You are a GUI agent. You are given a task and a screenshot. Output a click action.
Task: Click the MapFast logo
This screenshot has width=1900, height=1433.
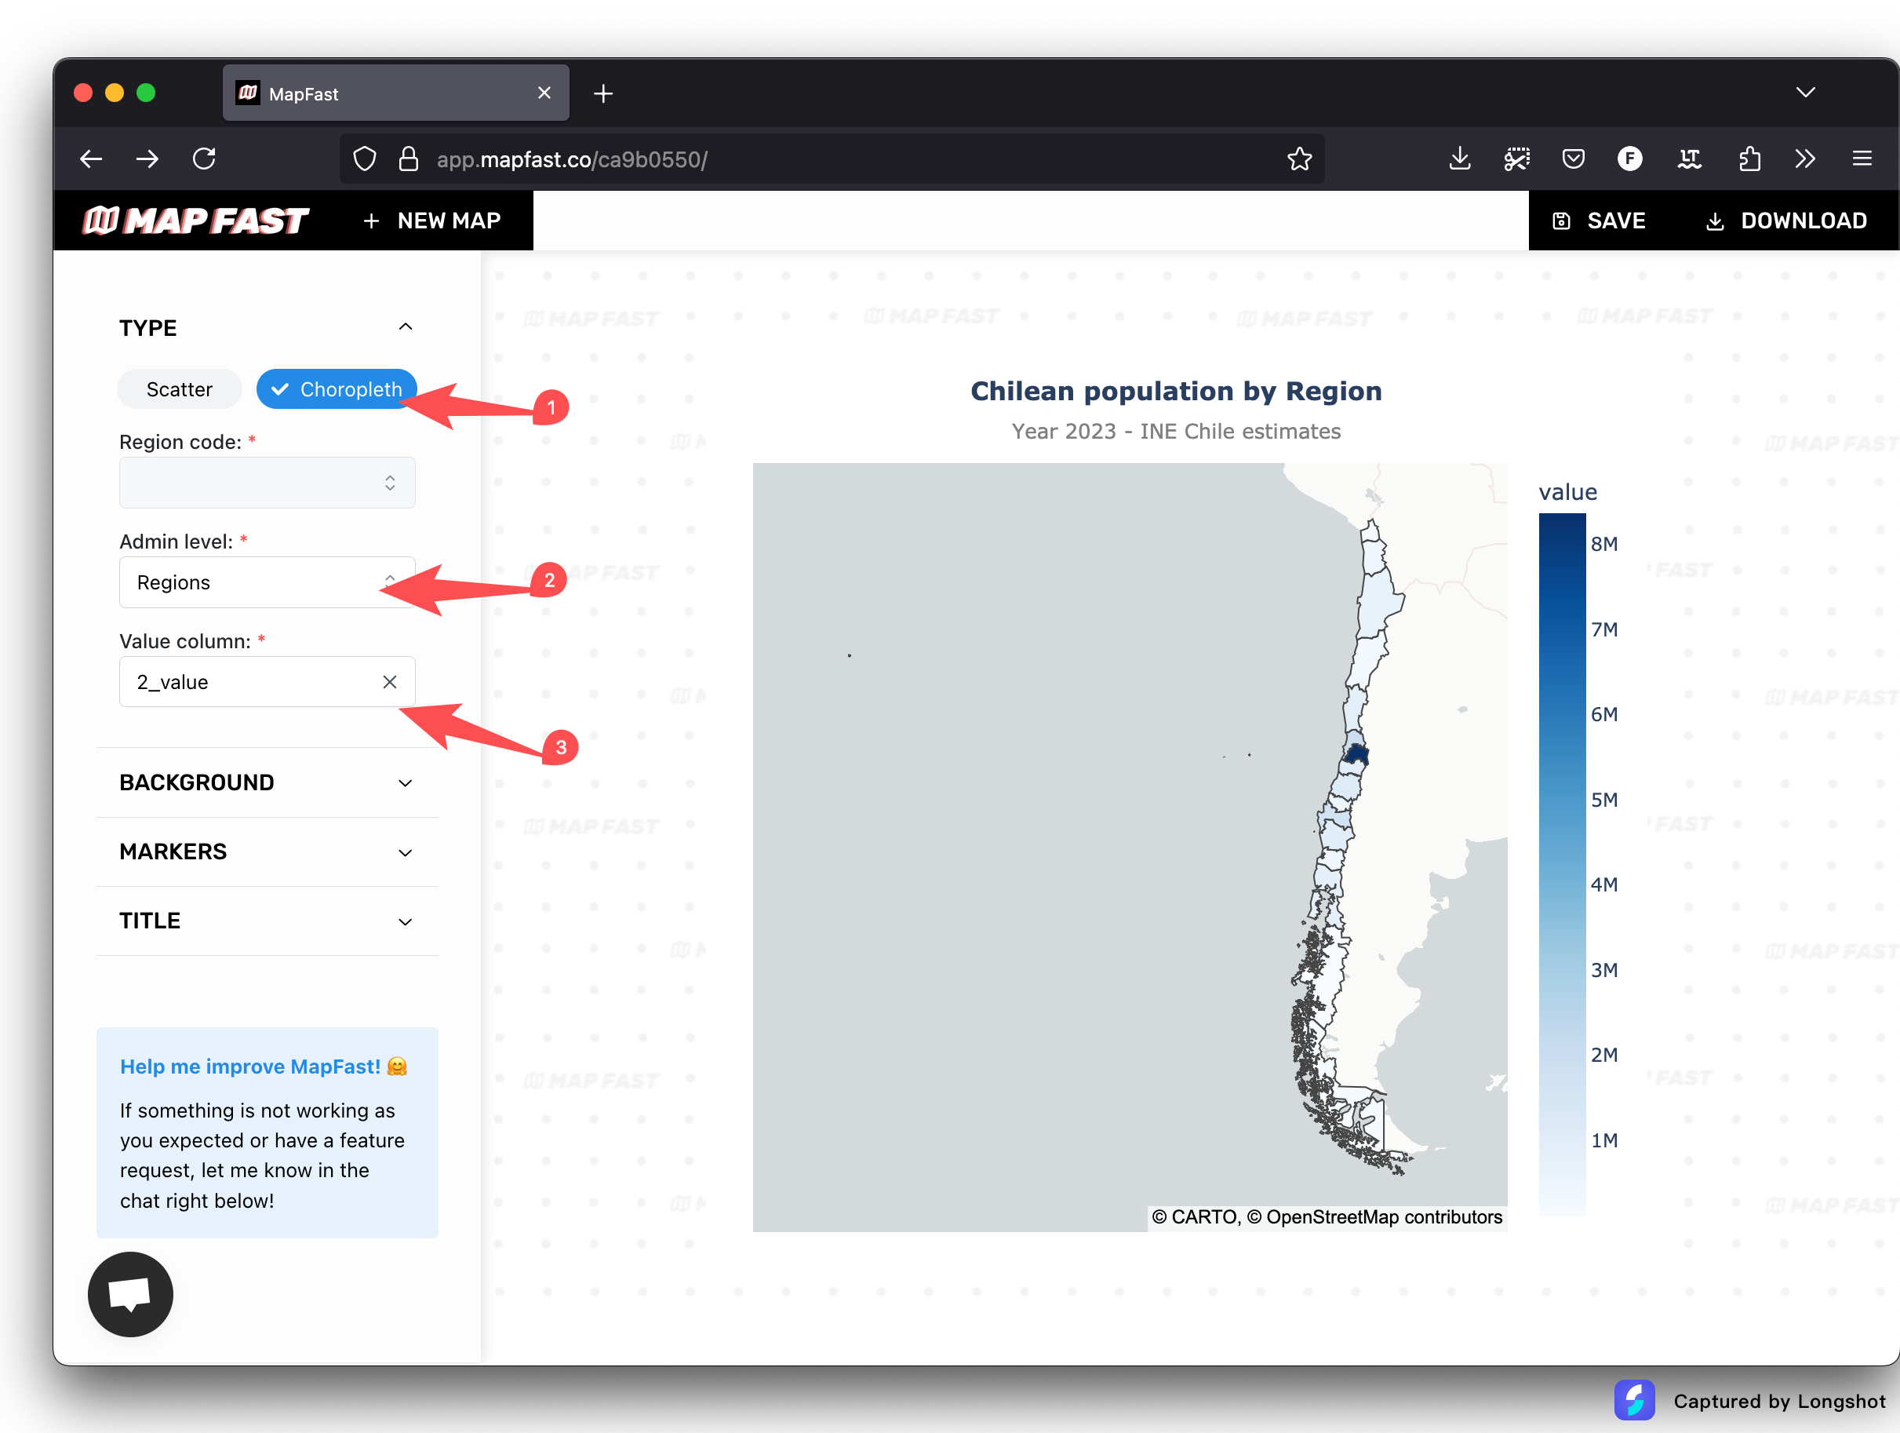pos(195,221)
